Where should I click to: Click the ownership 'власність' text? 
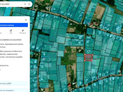click(x=4, y=65)
